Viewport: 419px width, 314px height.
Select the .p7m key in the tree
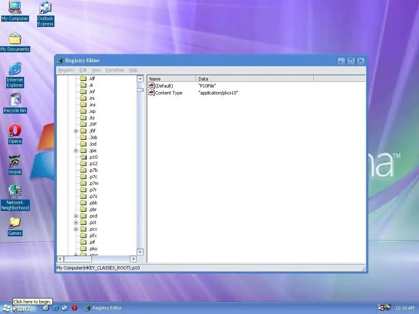94,183
